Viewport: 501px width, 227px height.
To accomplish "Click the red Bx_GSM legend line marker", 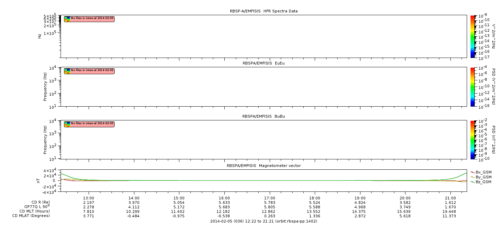I will pyautogui.click(x=472, y=172).
